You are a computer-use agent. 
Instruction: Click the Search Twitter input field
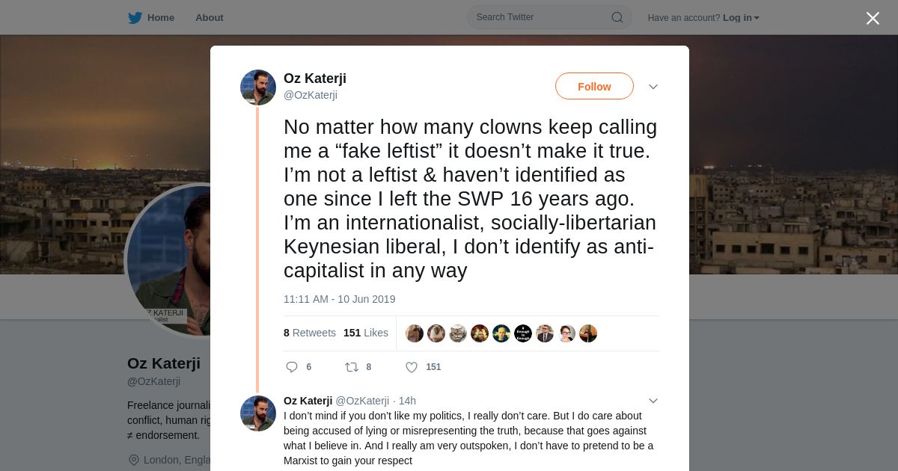pos(539,18)
